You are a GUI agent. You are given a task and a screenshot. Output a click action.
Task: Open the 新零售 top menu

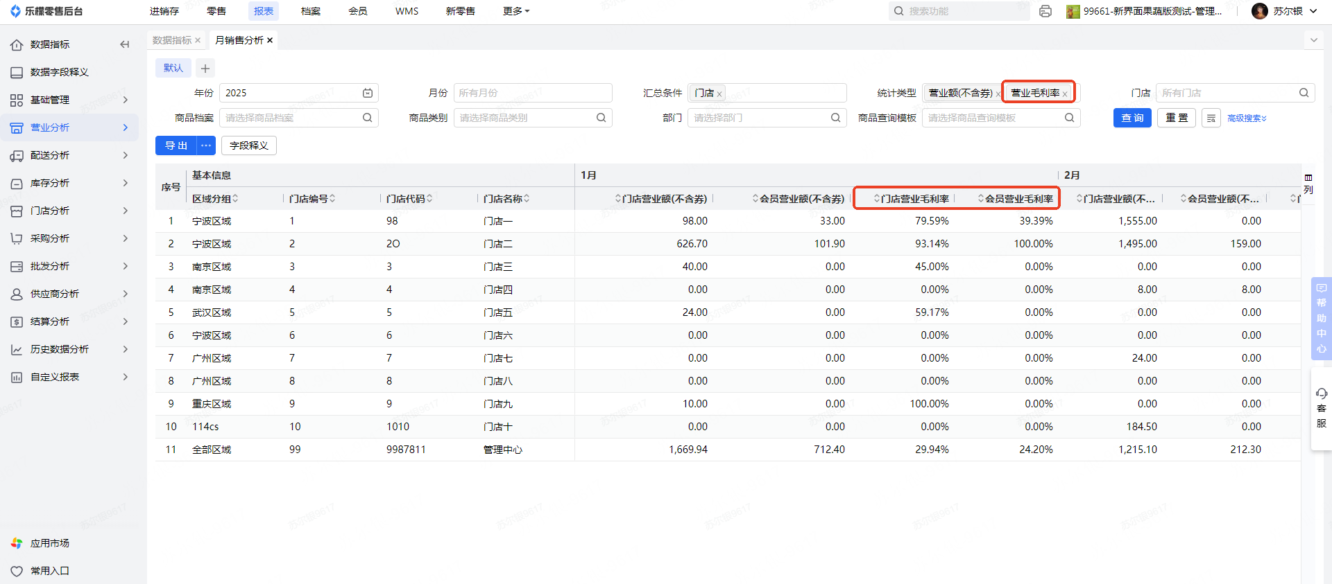461,11
